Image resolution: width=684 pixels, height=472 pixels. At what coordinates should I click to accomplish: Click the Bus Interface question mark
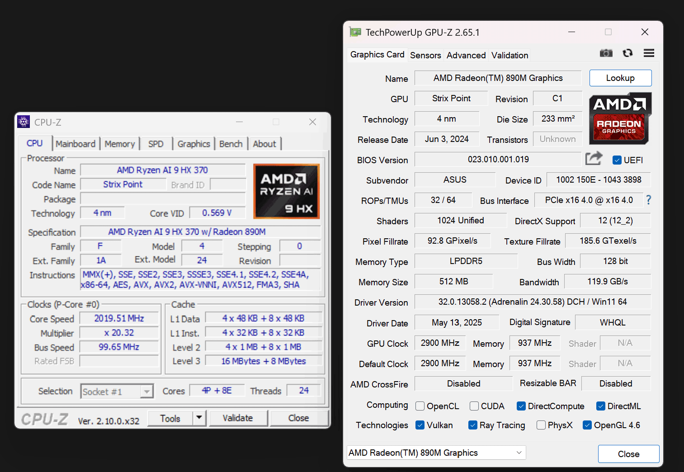coord(649,200)
